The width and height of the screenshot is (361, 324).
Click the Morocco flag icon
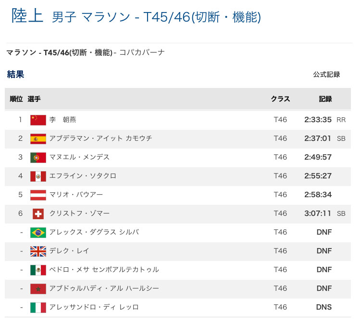38,288
